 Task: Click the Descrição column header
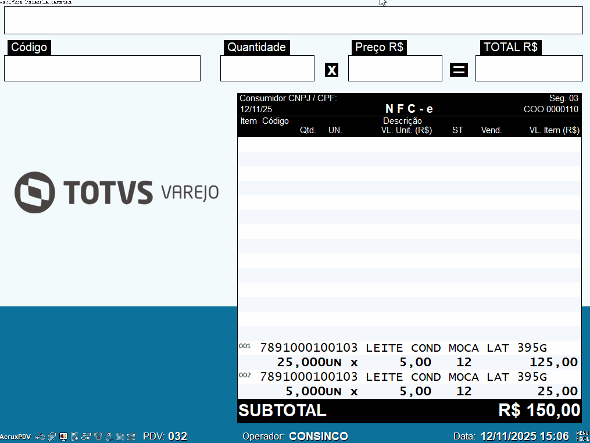pos(402,121)
